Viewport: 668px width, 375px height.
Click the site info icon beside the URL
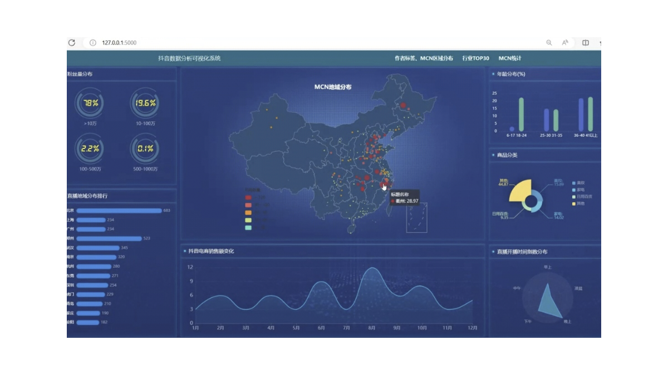click(92, 43)
